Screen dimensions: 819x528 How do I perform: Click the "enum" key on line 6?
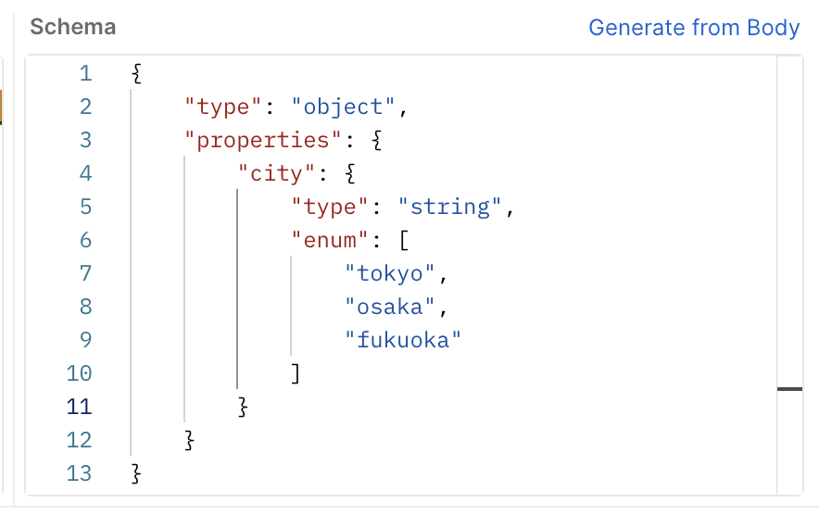(330, 241)
